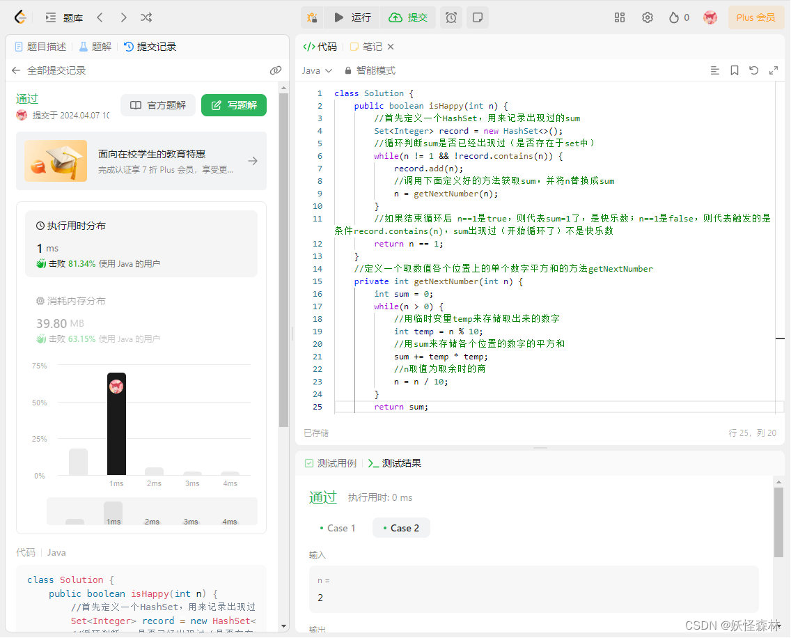Click left panel scroll down arrow
Image resolution: width=791 pixels, height=638 pixels.
(283, 626)
